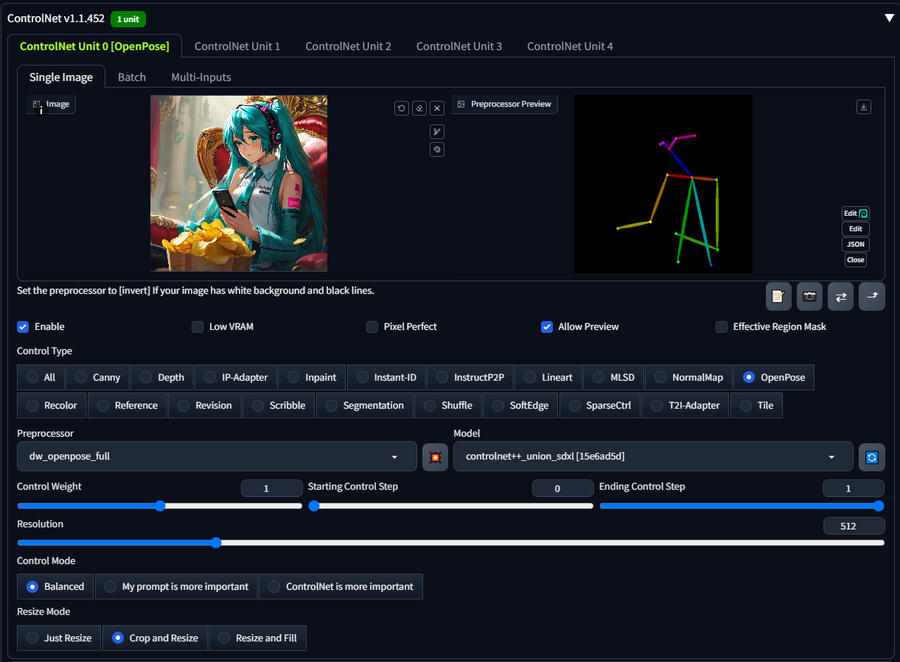This screenshot has width=900, height=662.
Task: Toggle the Low VRAM checkbox
Action: (x=198, y=327)
